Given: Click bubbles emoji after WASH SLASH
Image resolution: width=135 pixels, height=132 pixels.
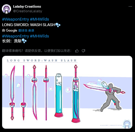Looking at the screenshot, I should (x=58, y=25).
